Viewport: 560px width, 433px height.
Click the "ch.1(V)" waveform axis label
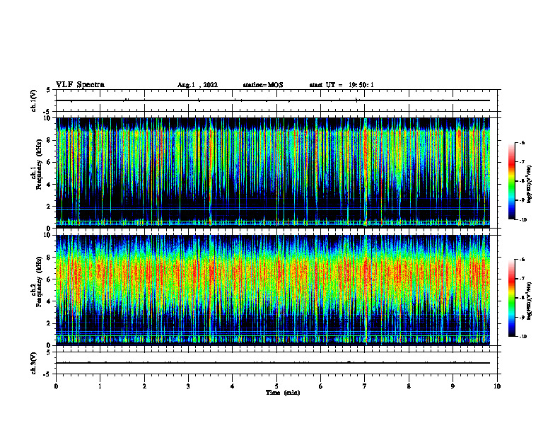[34, 100]
